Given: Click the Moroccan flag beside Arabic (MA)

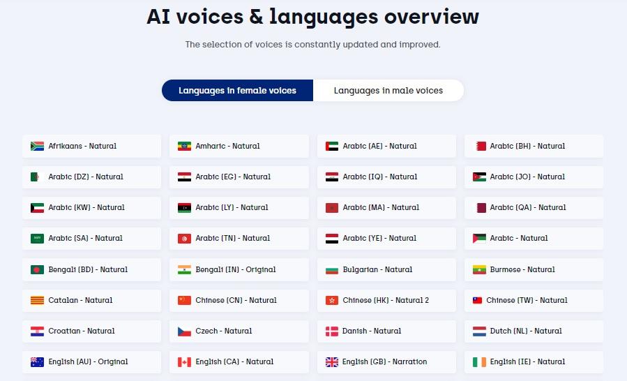Looking at the screenshot, I should tap(332, 208).
